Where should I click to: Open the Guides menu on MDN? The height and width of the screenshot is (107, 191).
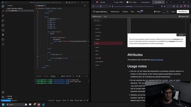pos(125,12)
